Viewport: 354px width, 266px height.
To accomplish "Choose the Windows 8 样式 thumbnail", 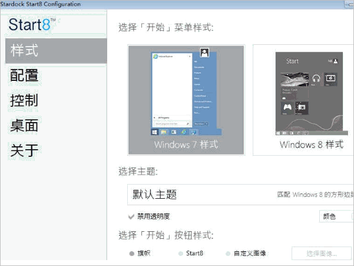I will pos(303,100).
